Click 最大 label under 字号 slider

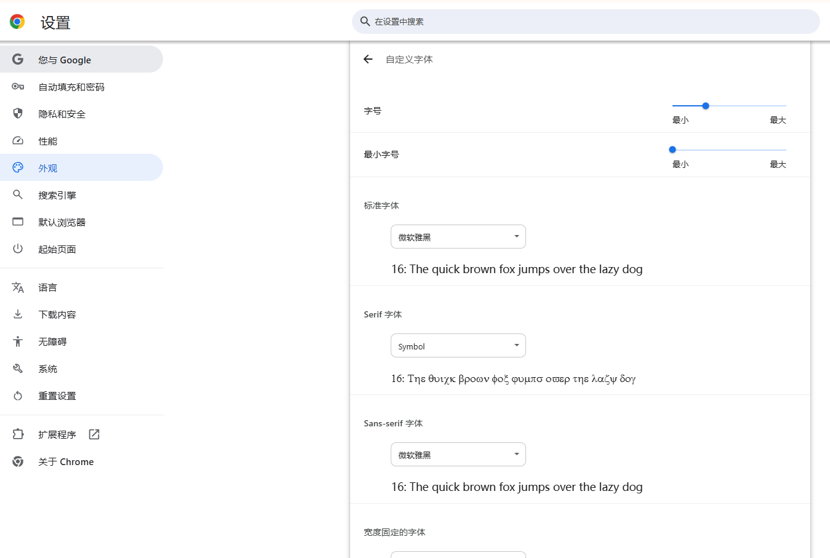pyautogui.click(x=778, y=120)
